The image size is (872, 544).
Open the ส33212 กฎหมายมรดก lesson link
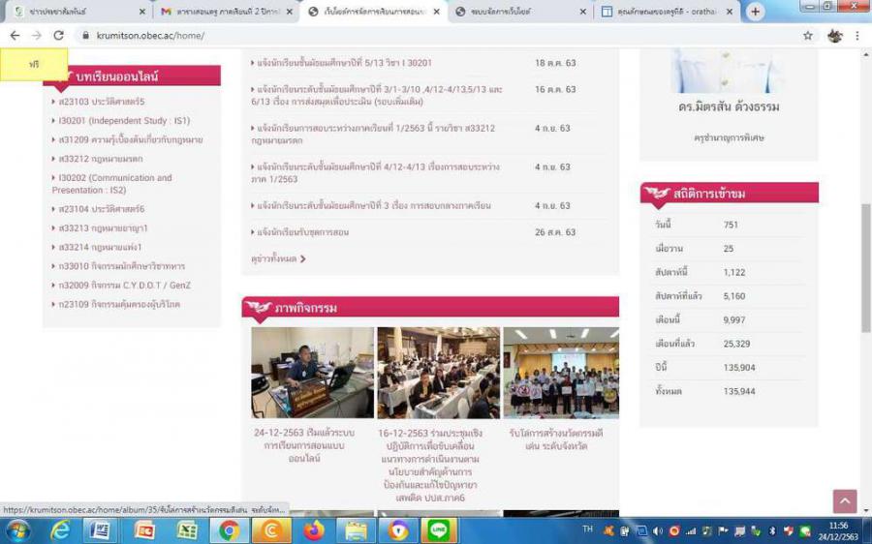pyautogui.click(x=100, y=159)
